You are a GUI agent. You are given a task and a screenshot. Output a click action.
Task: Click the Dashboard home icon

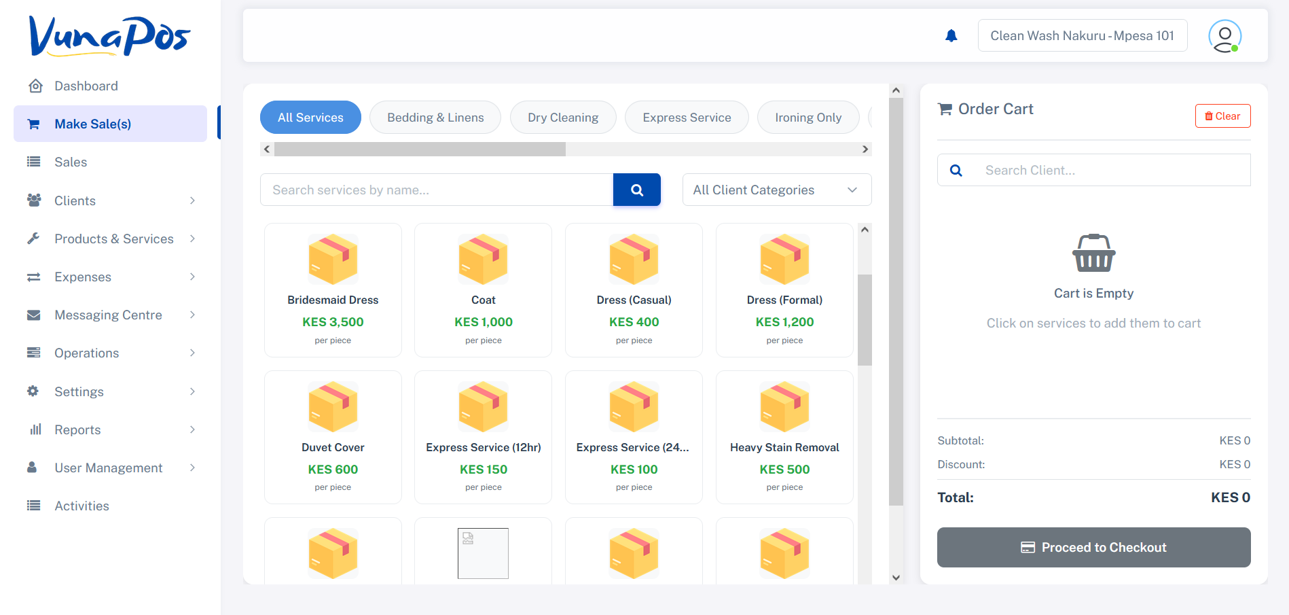click(x=35, y=86)
